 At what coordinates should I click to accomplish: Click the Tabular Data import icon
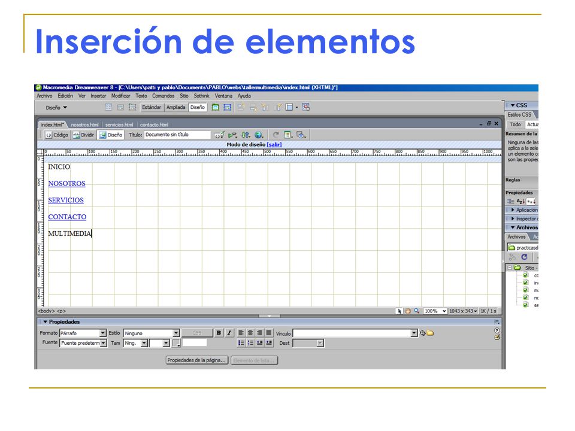tap(305, 107)
